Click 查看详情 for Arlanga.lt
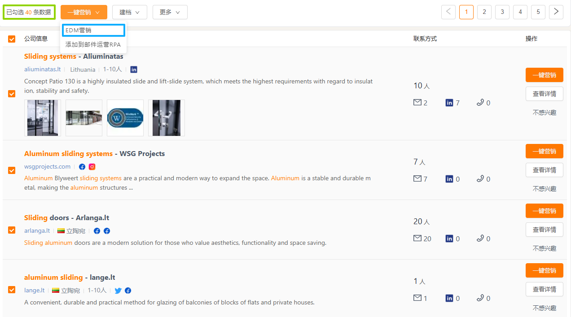This screenshot has width=571, height=317. click(545, 230)
